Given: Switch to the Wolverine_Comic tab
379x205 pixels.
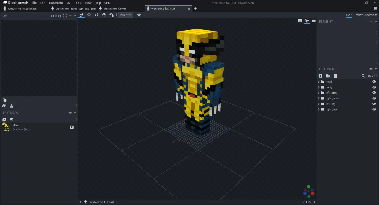Looking at the screenshot, I should tap(115, 9).
